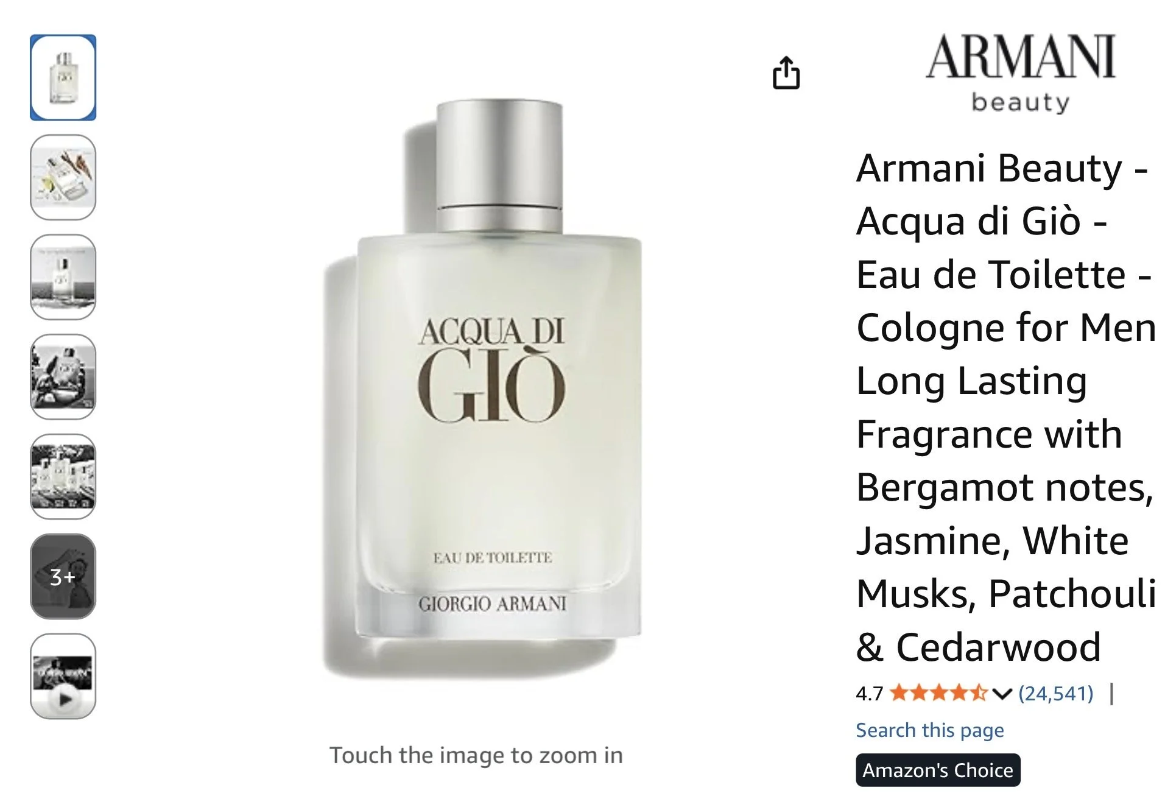Select the first bottle thumbnail

click(63, 77)
